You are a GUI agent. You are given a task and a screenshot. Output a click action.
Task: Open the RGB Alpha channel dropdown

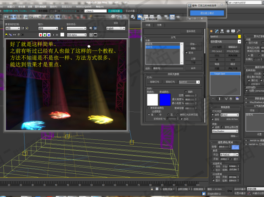[77, 35]
